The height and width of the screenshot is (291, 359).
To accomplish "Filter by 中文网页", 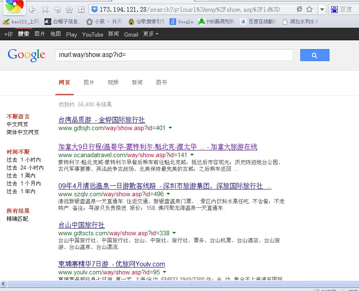I will (x=17, y=125).
